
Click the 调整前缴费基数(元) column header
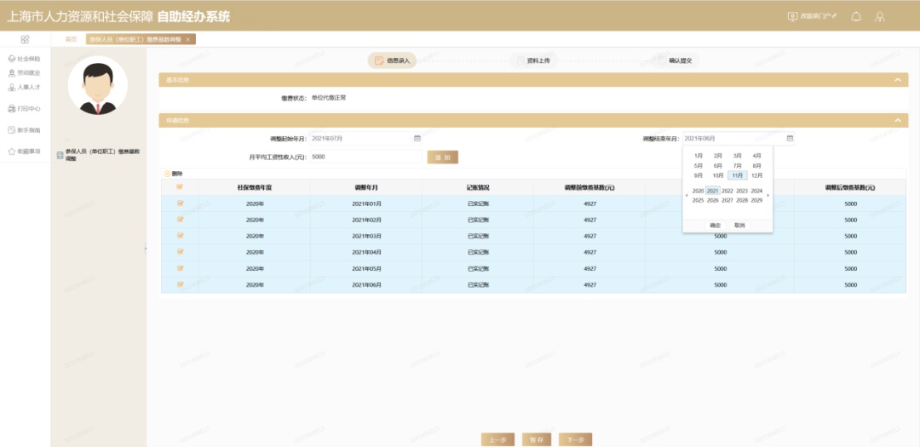(589, 187)
